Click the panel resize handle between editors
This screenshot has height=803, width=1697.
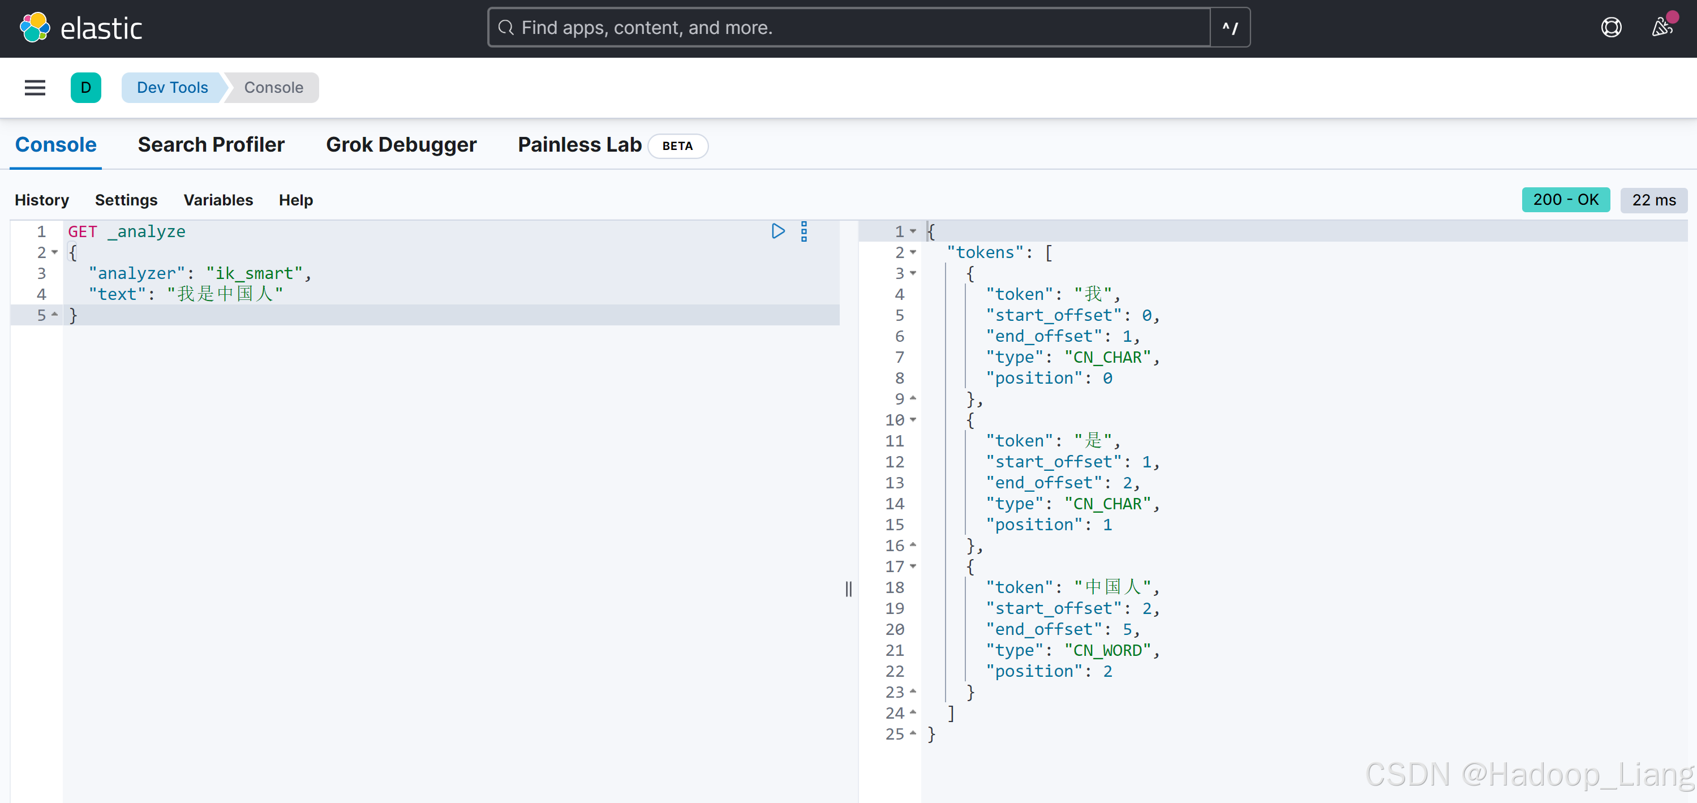[x=849, y=589]
